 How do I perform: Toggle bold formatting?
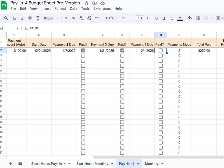(156, 18)
